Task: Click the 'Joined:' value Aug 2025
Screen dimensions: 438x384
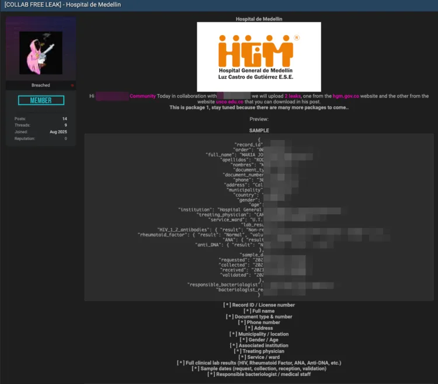Action: pyautogui.click(x=58, y=132)
